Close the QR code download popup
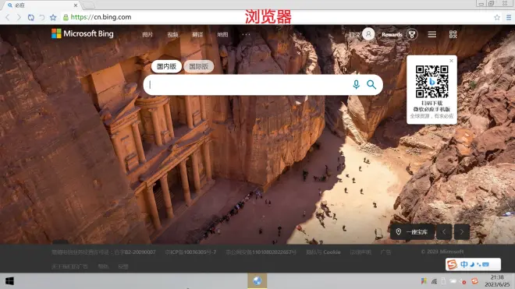Screen dimensions: 515x289 tap(451, 61)
